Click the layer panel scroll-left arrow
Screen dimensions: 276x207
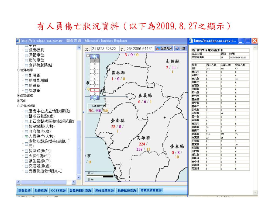coord(18,182)
